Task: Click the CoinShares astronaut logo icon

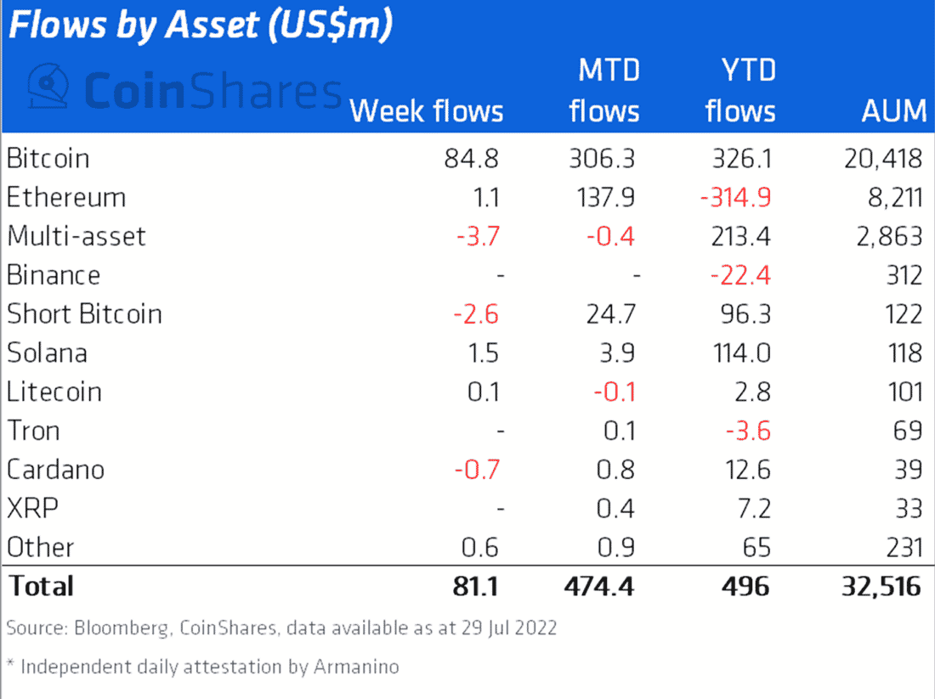Action: [x=48, y=87]
